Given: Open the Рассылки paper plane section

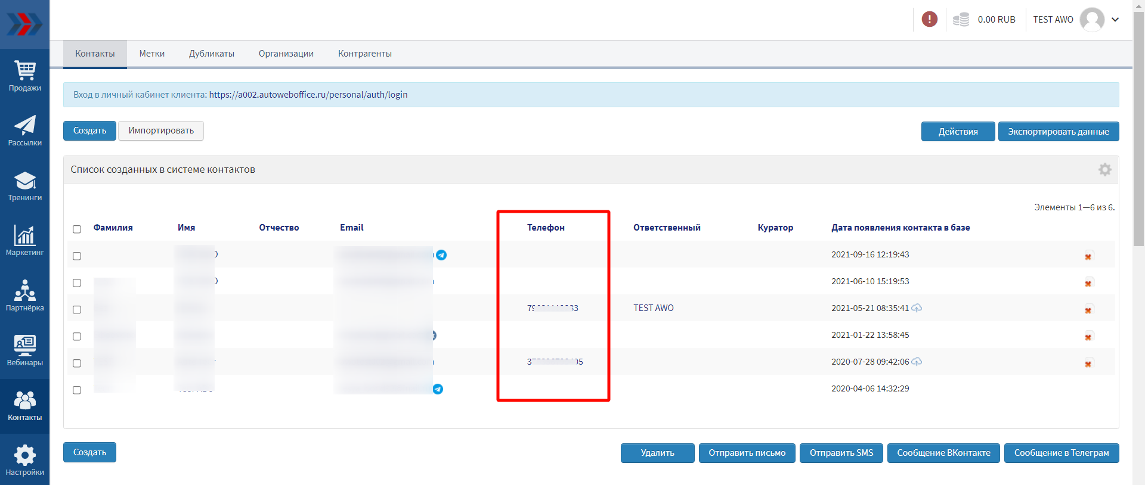Looking at the screenshot, I should (24, 131).
